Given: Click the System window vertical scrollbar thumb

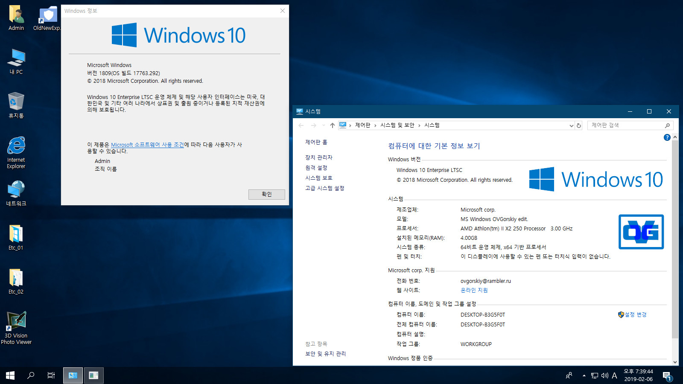Looking at the screenshot, I should coord(675,239).
